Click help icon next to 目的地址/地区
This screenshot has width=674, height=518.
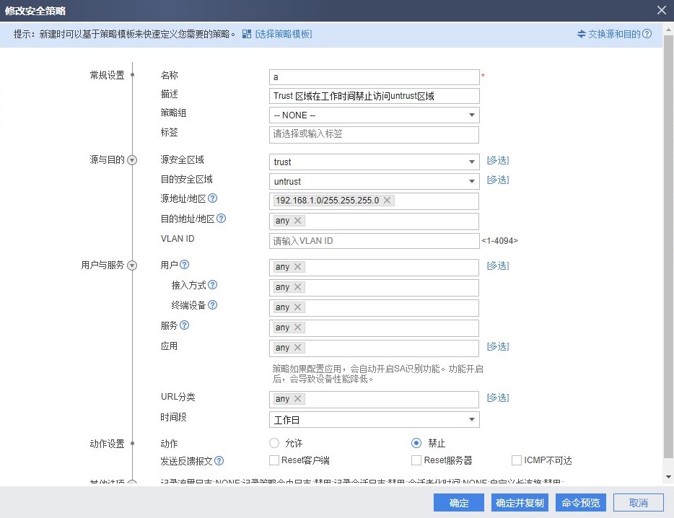(222, 219)
